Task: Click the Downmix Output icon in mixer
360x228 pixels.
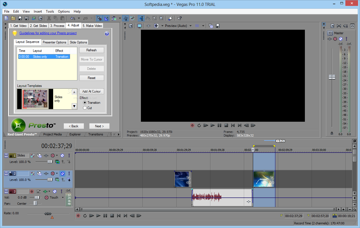Action: pos(339,26)
